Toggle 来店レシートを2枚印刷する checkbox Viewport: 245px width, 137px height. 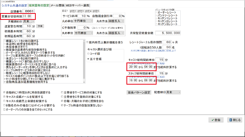5,58
